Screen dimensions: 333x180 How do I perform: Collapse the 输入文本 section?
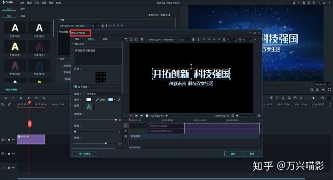click(x=73, y=44)
